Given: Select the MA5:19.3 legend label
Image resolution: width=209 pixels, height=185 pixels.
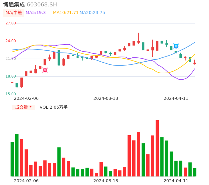Looking at the screenshot, I should [x=36, y=13].
